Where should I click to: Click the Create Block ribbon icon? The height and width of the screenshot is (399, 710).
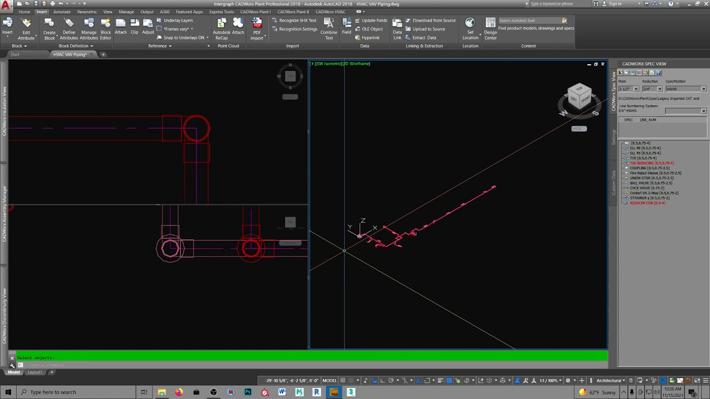coord(49,29)
